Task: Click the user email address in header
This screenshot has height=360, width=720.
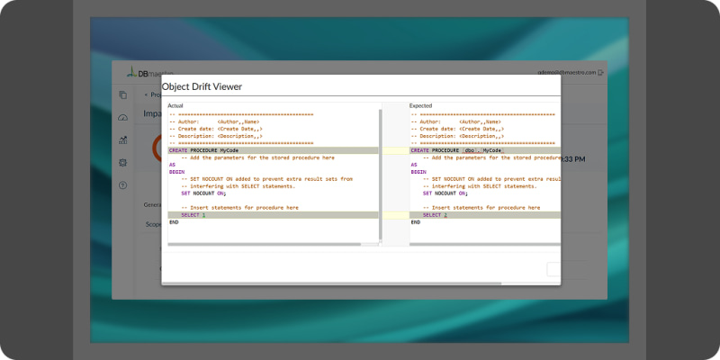Action: [567, 73]
